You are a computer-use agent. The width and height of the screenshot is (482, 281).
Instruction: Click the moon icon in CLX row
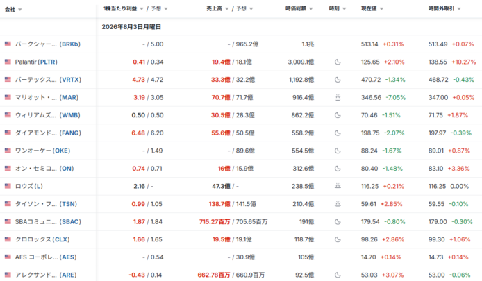point(338,239)
